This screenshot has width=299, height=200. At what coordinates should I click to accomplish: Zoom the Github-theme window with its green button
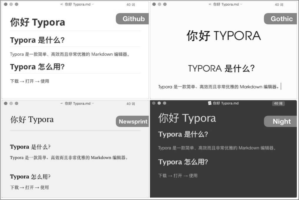click(17, 4)
